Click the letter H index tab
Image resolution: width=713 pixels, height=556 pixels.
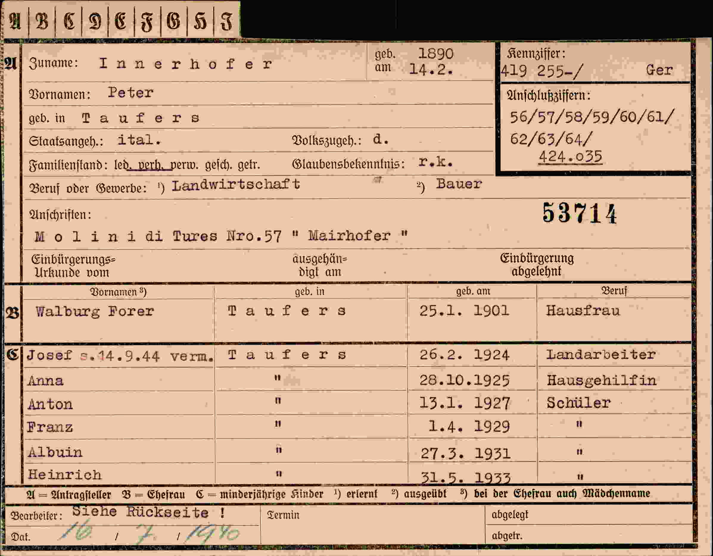click(200, 21)
